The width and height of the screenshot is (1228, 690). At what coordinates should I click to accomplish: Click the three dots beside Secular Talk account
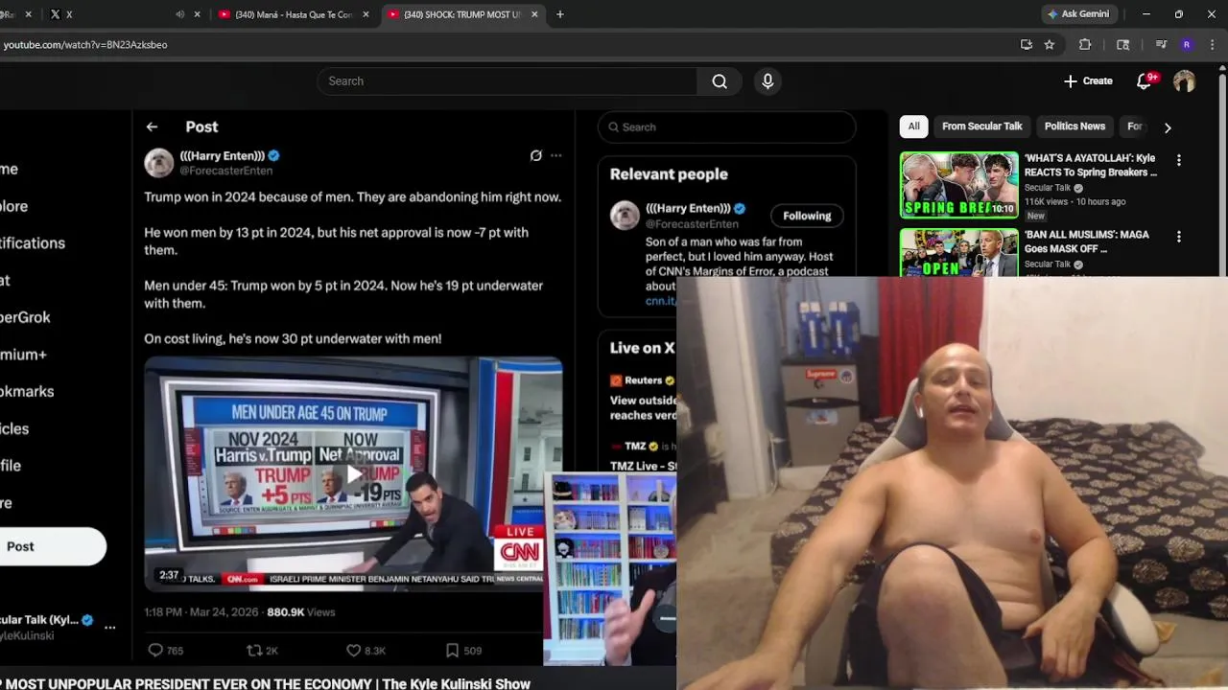[x=110, y=628]
